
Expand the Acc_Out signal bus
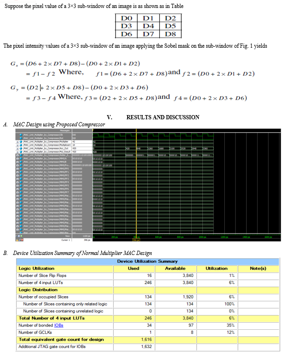tap(18, 148)
